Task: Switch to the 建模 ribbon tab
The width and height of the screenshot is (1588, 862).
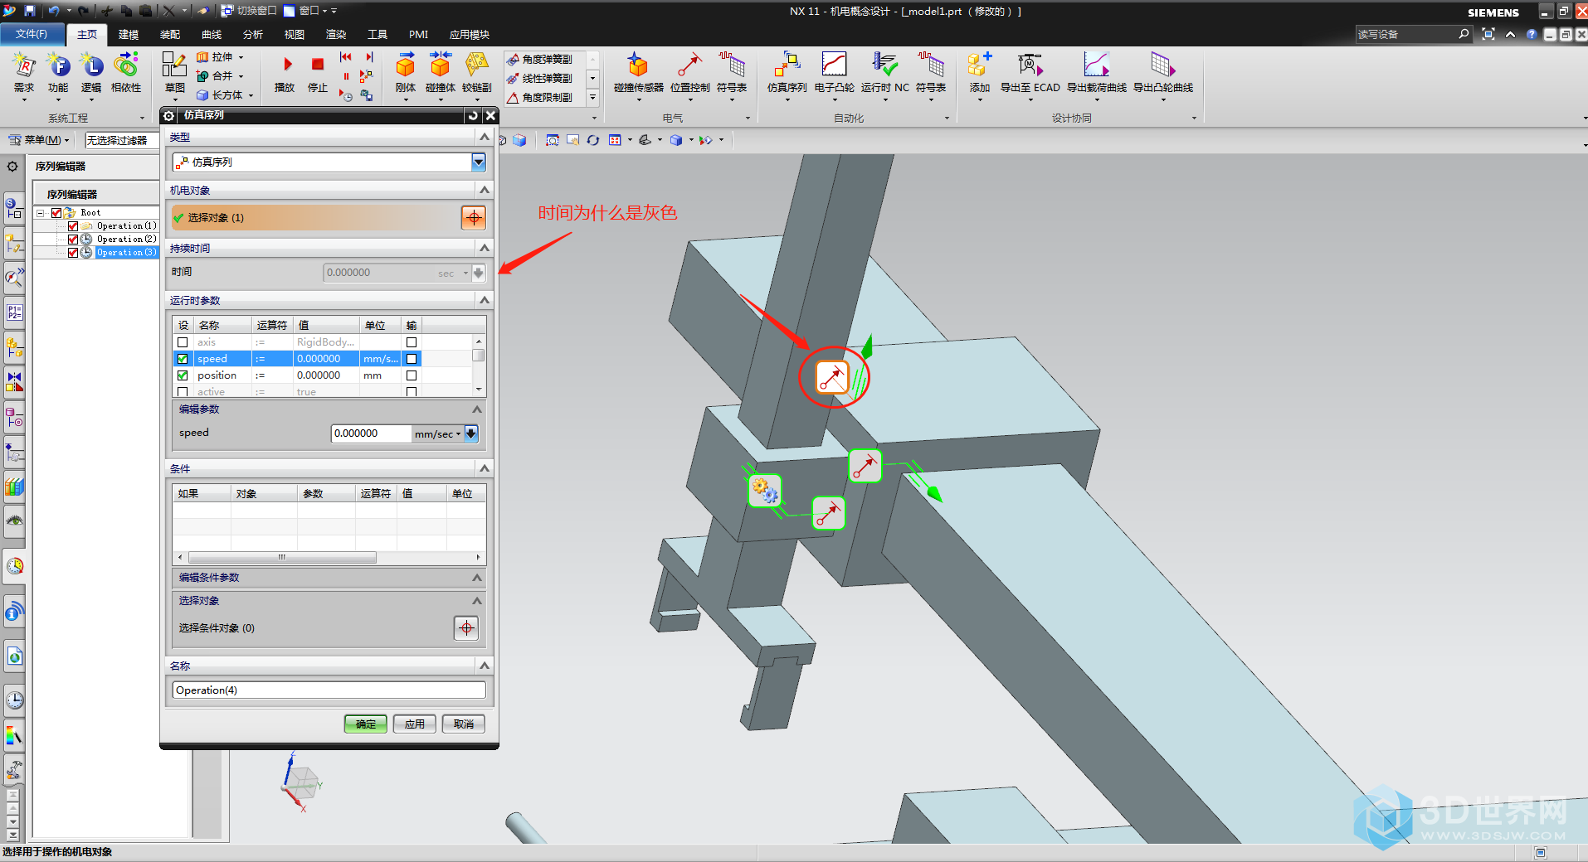Action: 129,35
